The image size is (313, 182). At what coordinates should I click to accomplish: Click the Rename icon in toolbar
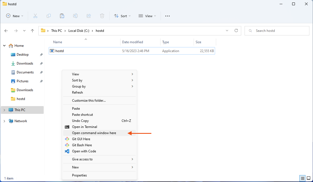(75, 16)
